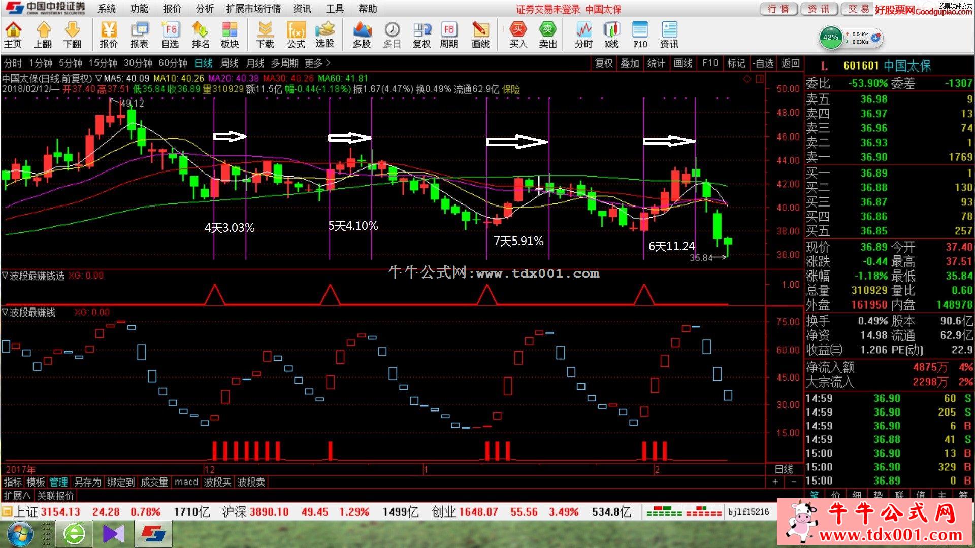
Task: Zoom out chart with − button
Action: tap(794, 482)
